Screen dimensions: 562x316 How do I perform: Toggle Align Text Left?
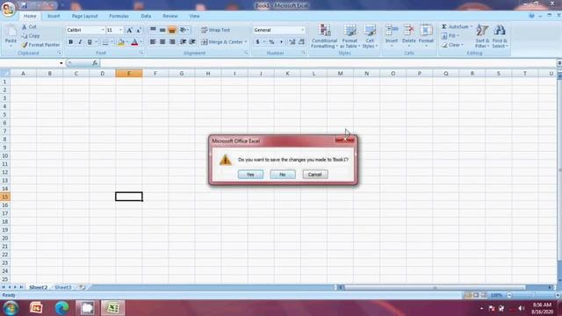(x=153, y=42)
